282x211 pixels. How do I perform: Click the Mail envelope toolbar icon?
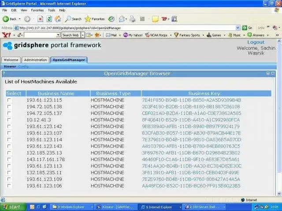point(122,19)
